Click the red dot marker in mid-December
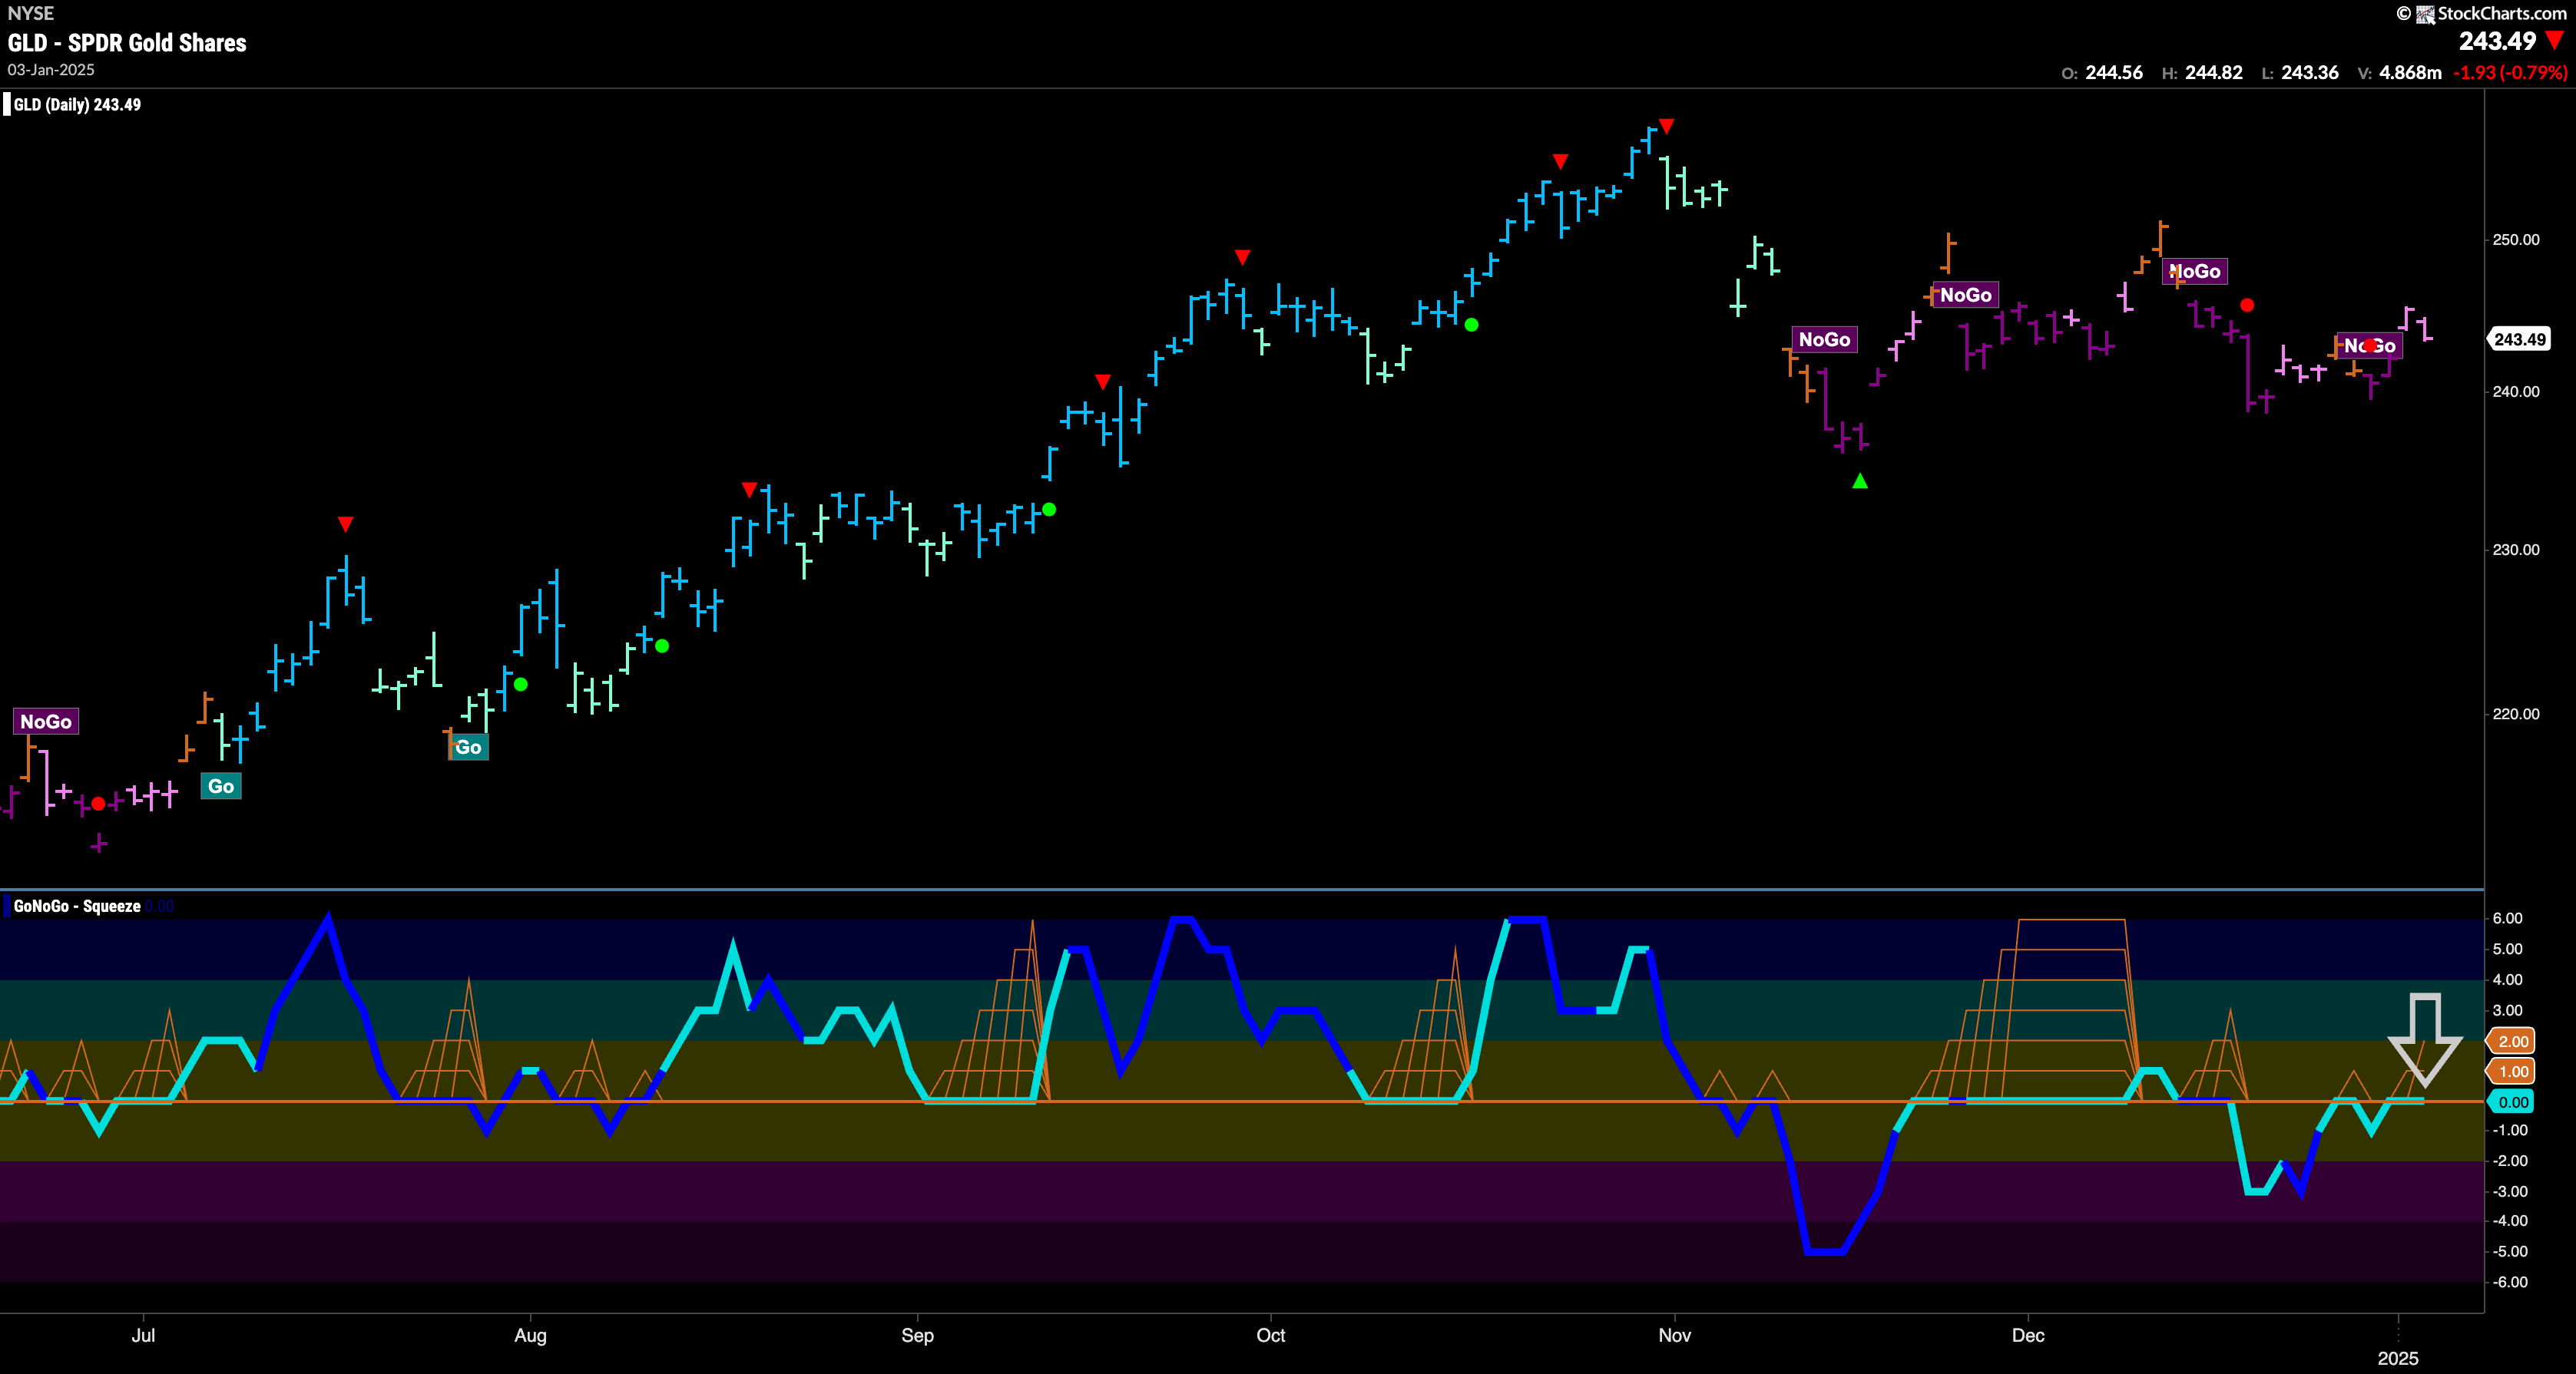 tap(2247, 305)
